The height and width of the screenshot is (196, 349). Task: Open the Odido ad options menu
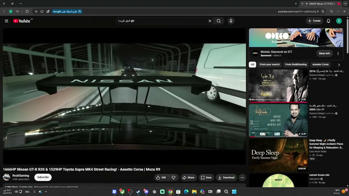tap(338, 54)
